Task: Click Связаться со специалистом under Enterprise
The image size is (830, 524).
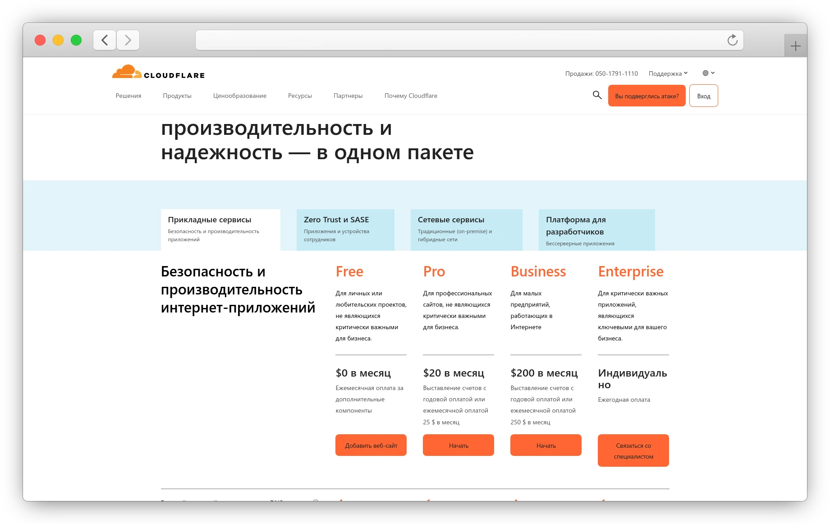Action: (x=633, y=450)
